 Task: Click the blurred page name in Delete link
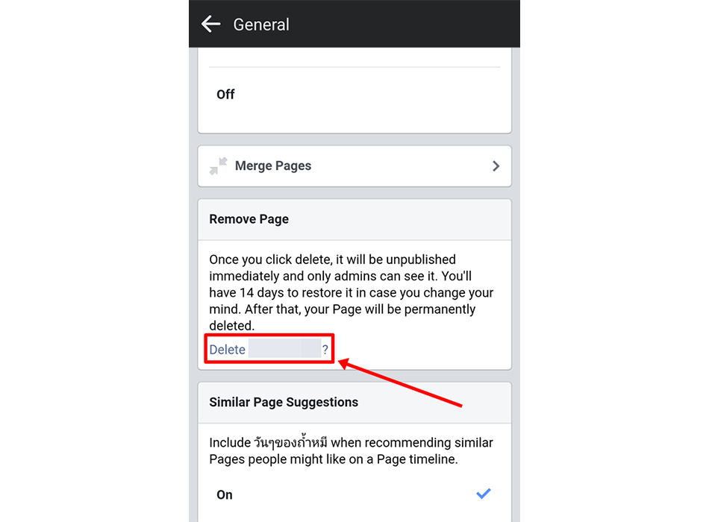(x=285, y=349)
